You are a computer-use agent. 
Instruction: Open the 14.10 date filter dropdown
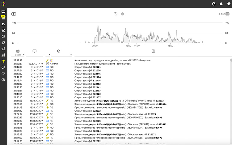(18, 55)
